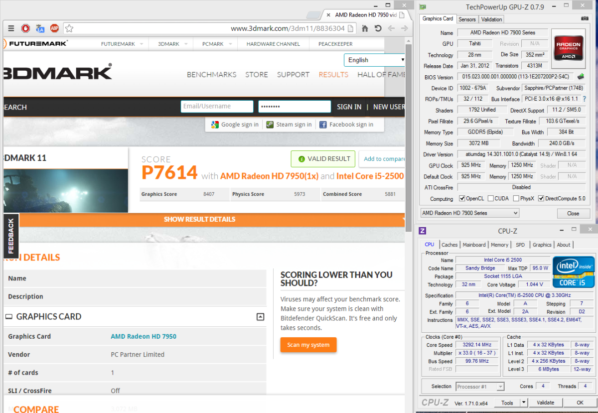Save BIOS using the chip icon in GPU-Z
598x413 pixels.
(x=581, y=77)
